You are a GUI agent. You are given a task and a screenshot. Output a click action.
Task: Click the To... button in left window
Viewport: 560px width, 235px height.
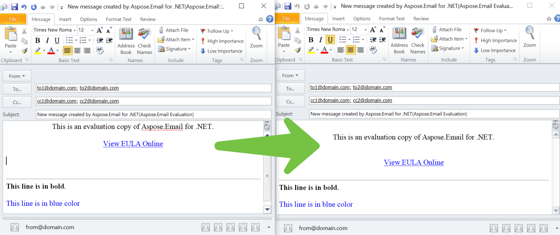[17, 89]
